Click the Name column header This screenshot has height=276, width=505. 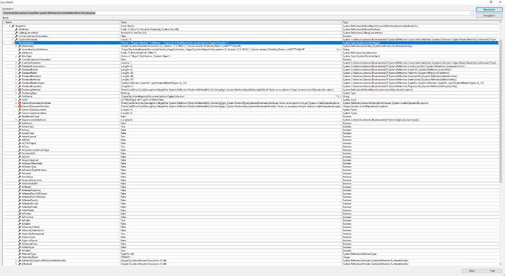tap(61, 22)
